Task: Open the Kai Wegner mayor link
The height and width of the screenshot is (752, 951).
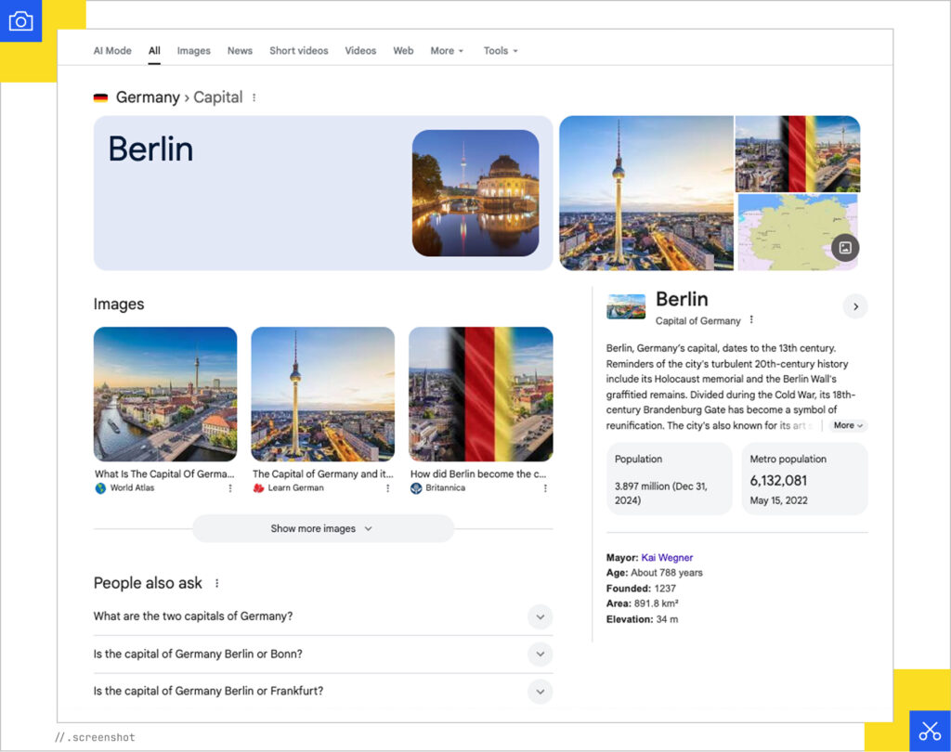Action: [668, 557]
